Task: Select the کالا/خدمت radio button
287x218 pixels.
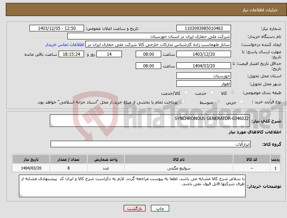Action: pos(186,93)
